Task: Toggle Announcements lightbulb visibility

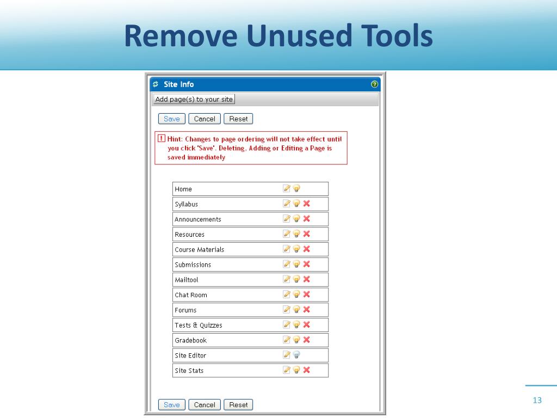Action: 296,219
